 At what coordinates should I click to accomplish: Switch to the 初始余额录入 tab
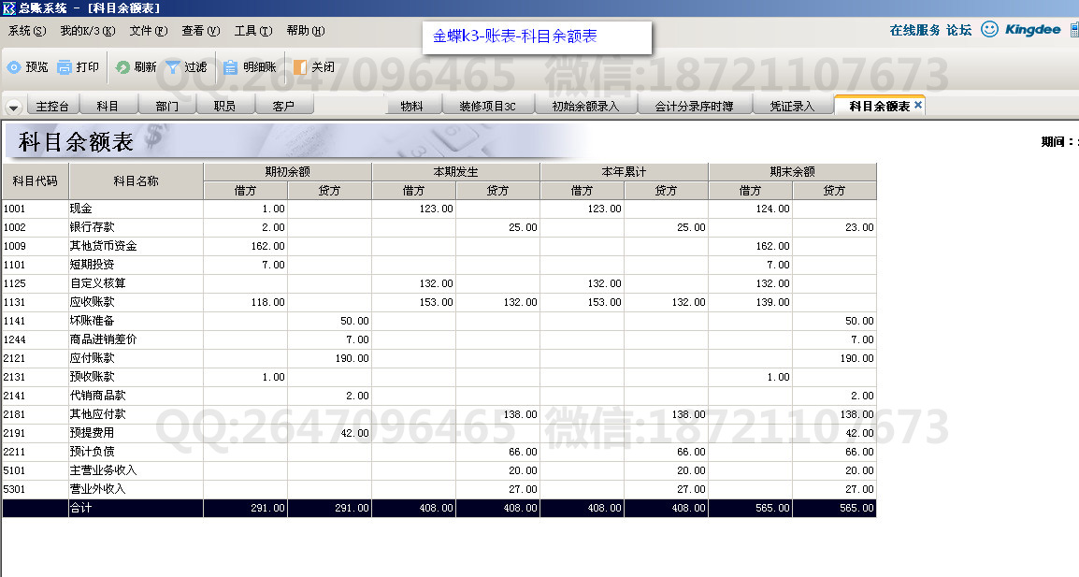pyautogui.click(x=585, y=107)
